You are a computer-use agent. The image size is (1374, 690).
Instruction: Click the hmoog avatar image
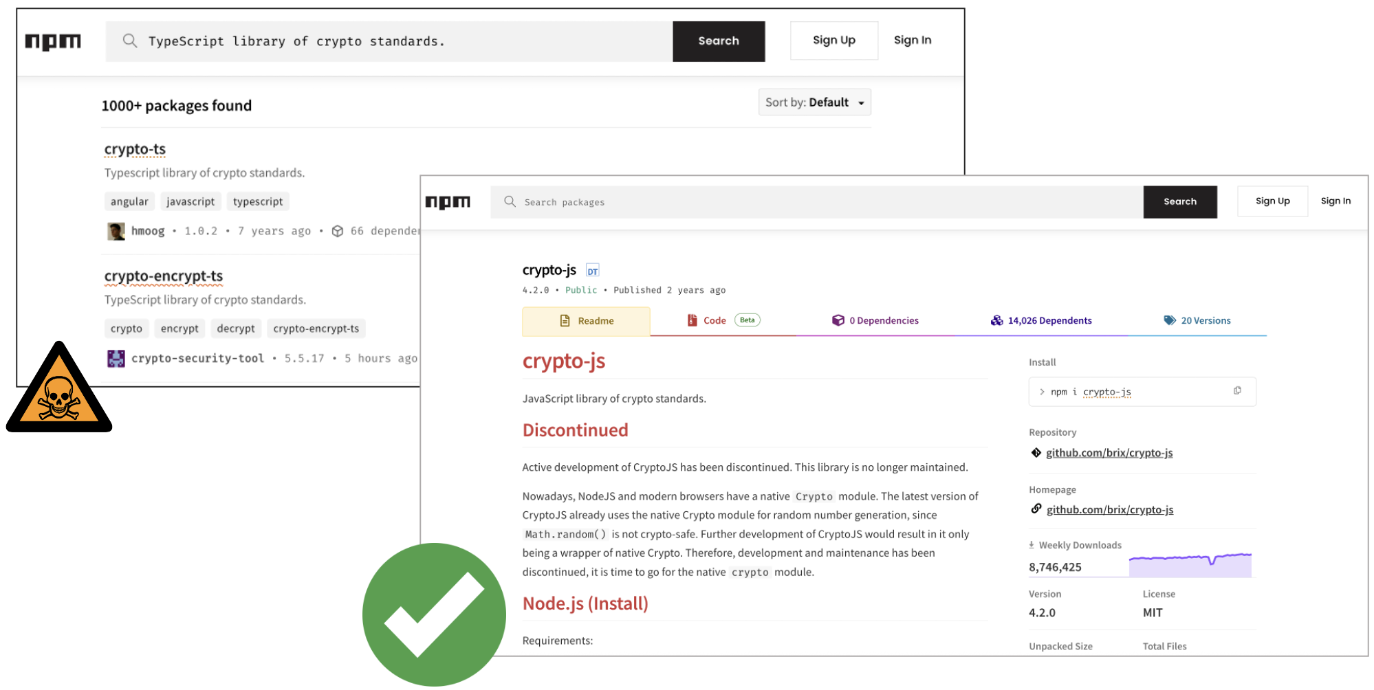pos(116,231)
